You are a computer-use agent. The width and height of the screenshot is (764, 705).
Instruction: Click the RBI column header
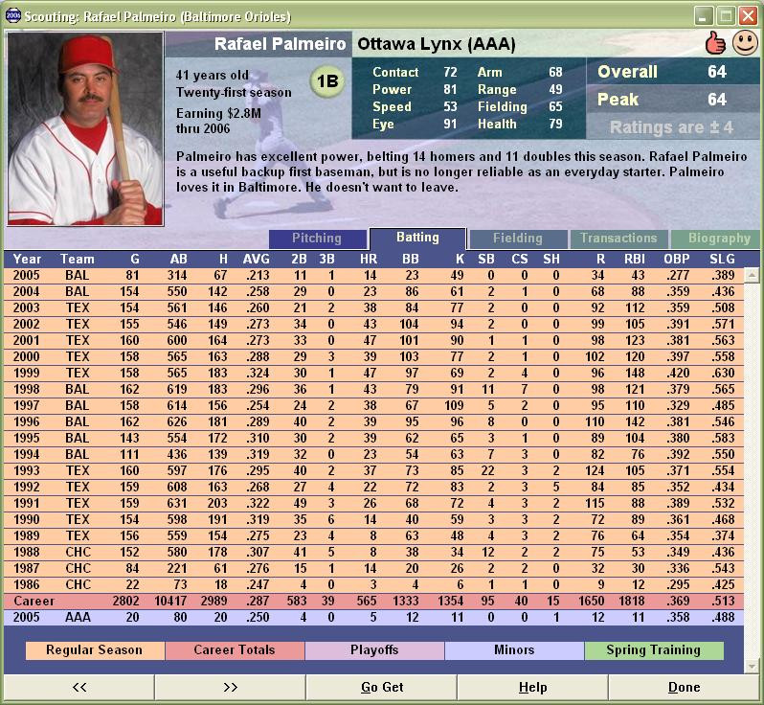635,259
